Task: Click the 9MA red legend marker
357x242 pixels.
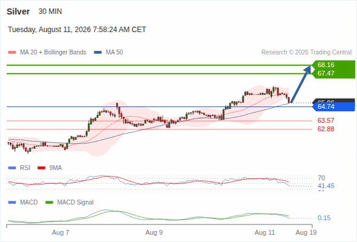Action: pos(41,168)
